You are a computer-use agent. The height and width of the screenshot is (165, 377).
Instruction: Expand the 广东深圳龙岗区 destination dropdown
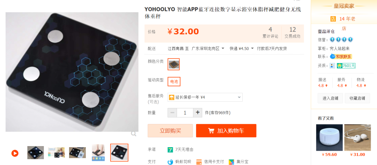coord(208,48)
